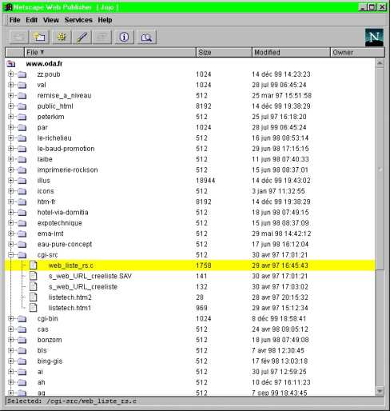Click the Selected path status bar text
This screenshot has height=411, width=390.
point(72,401)
